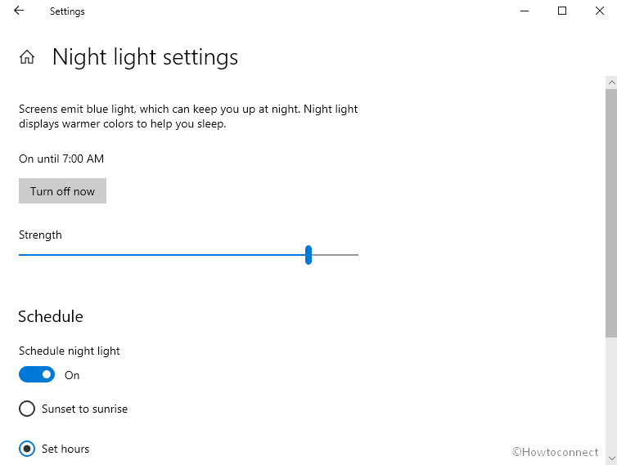
Task: Open the Settings home page icon
Action: [x=27, y=57]
